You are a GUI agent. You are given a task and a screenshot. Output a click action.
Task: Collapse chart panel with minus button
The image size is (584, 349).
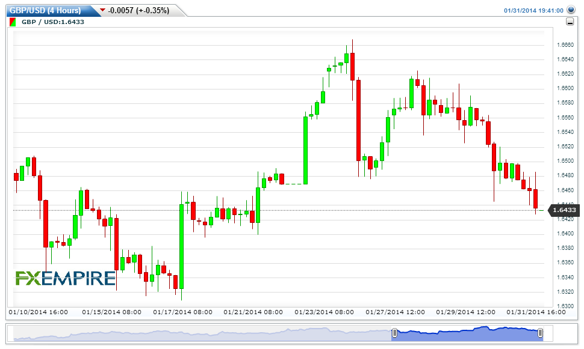pyautogui.click(x=570, y=22)
